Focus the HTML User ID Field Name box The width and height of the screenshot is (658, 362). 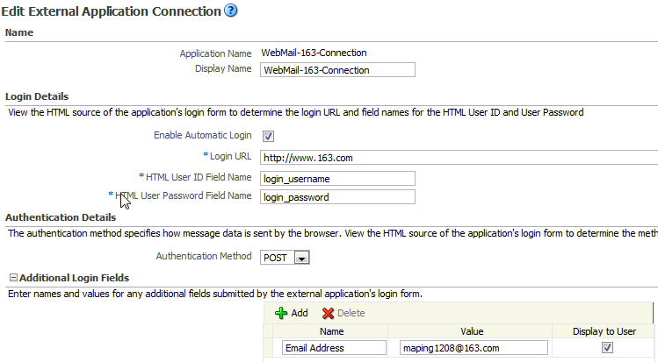338,179
